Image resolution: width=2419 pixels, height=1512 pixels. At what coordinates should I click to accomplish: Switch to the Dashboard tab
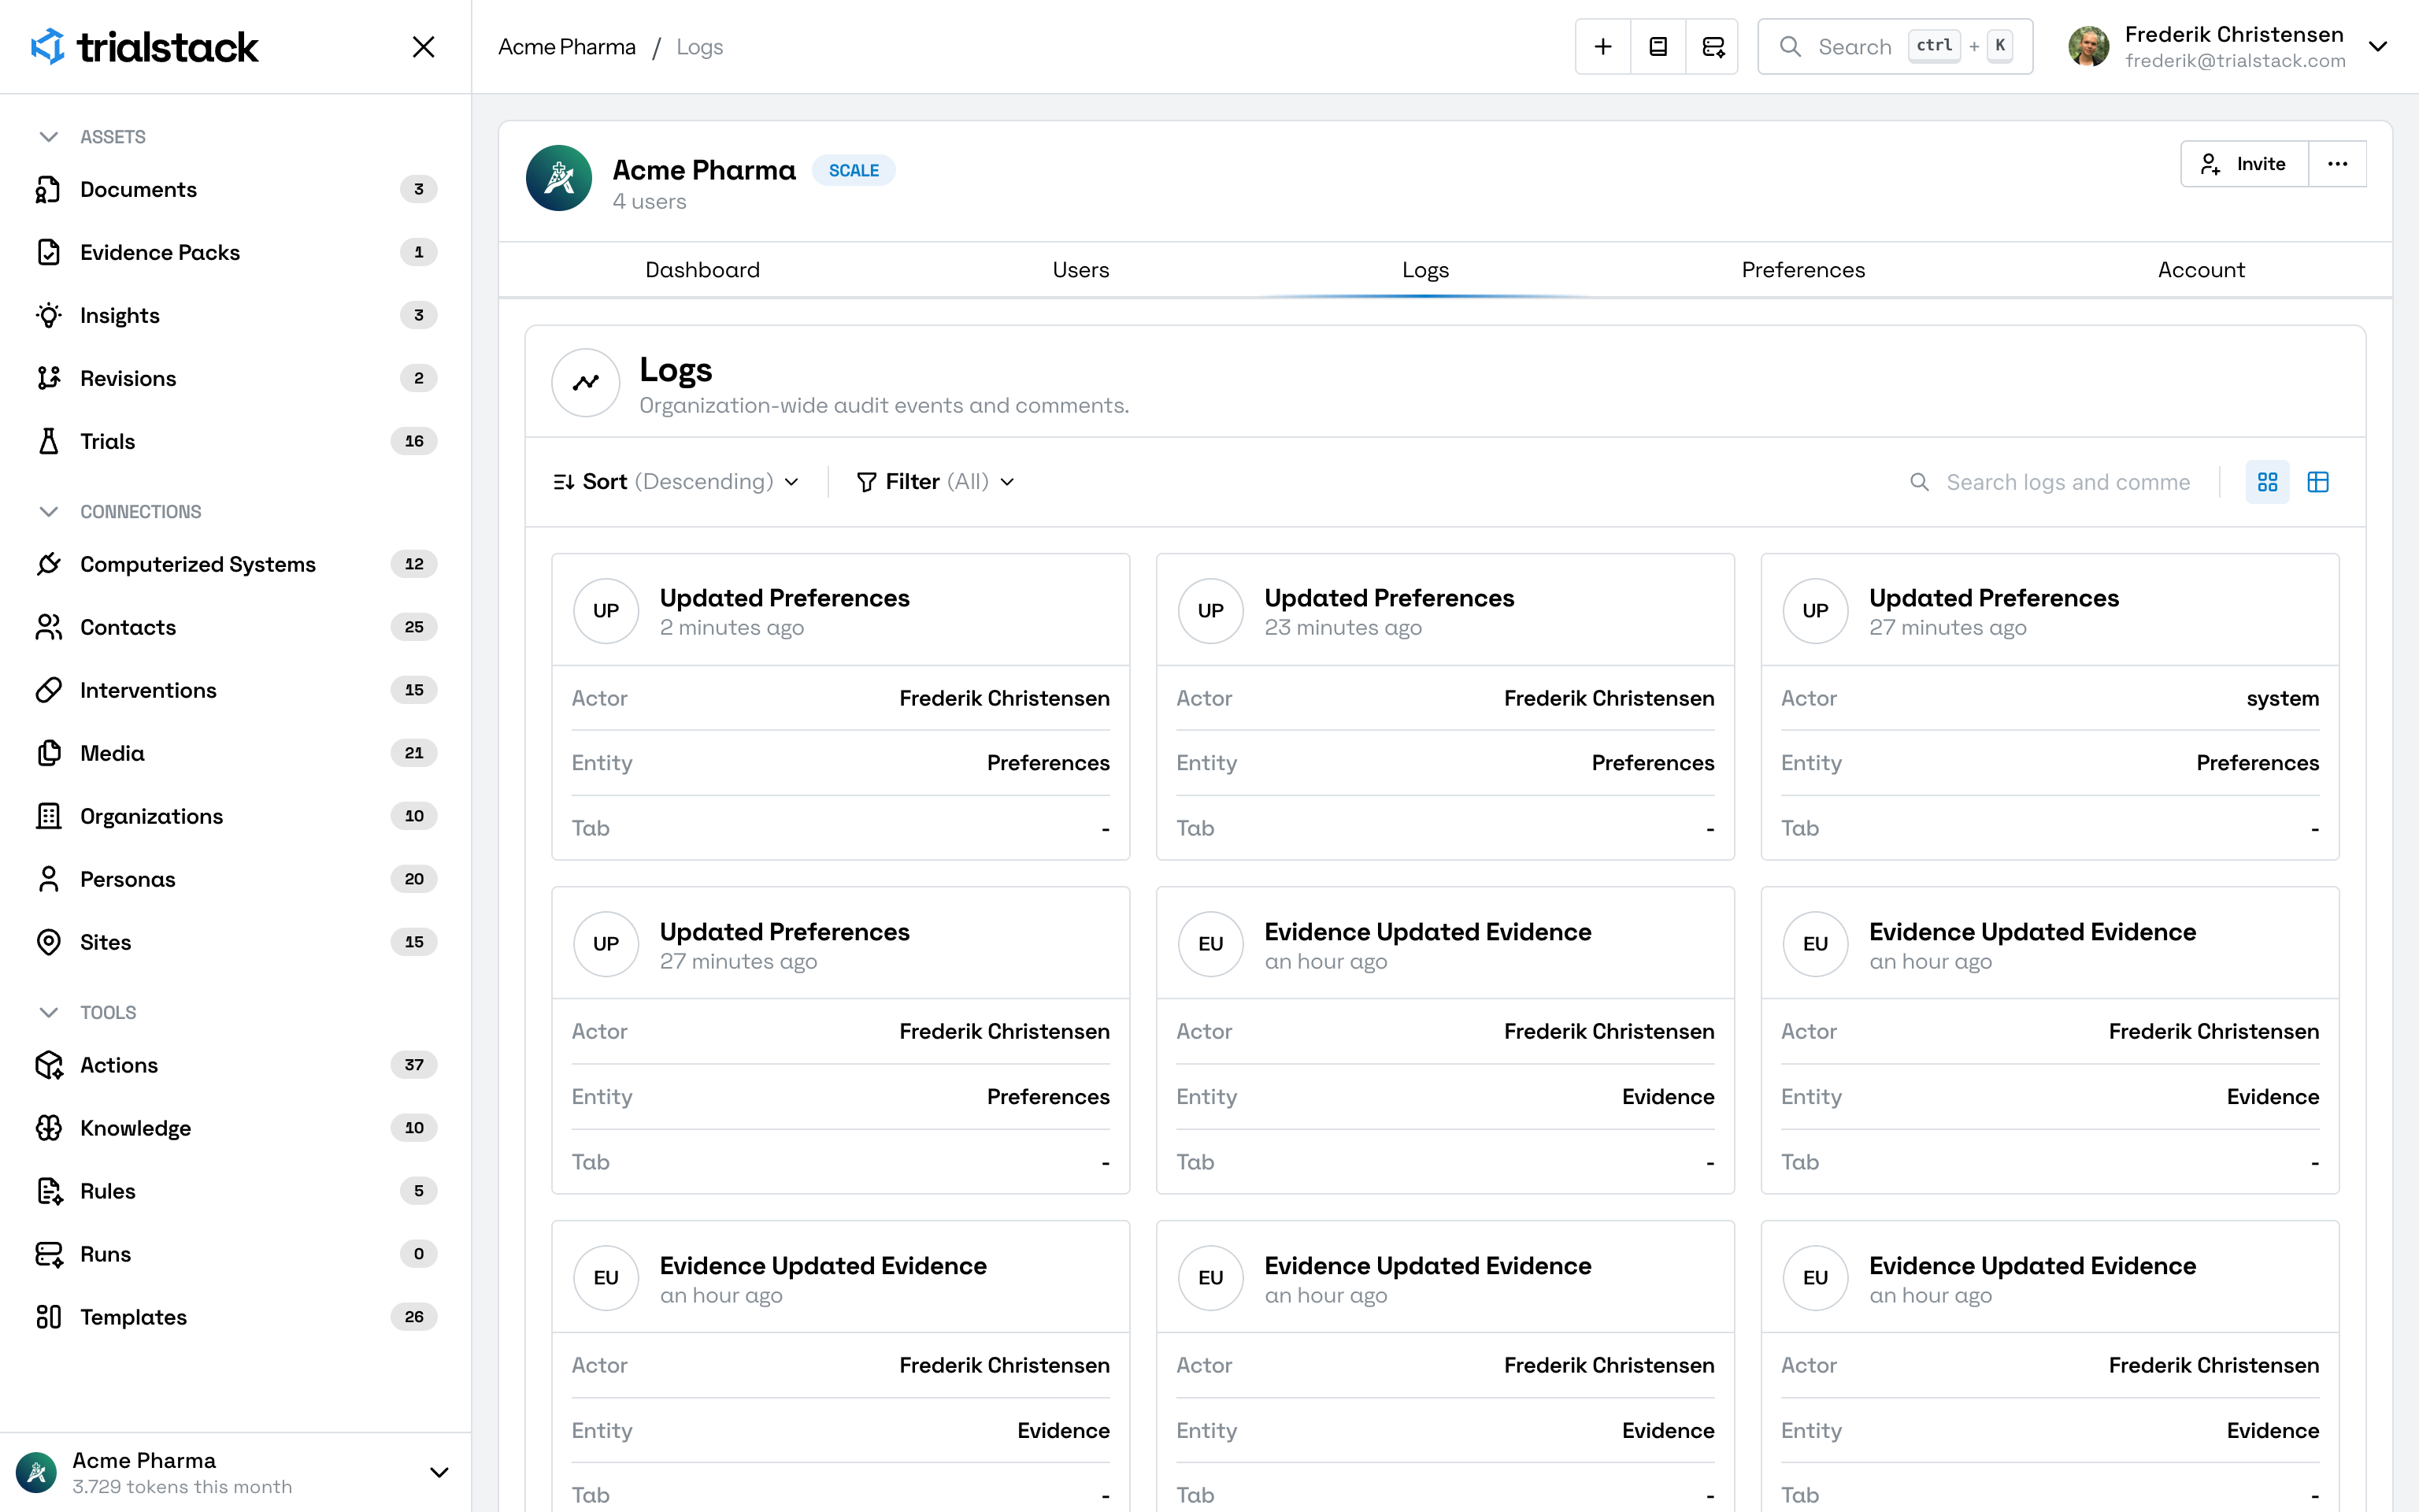click(702, 270)
